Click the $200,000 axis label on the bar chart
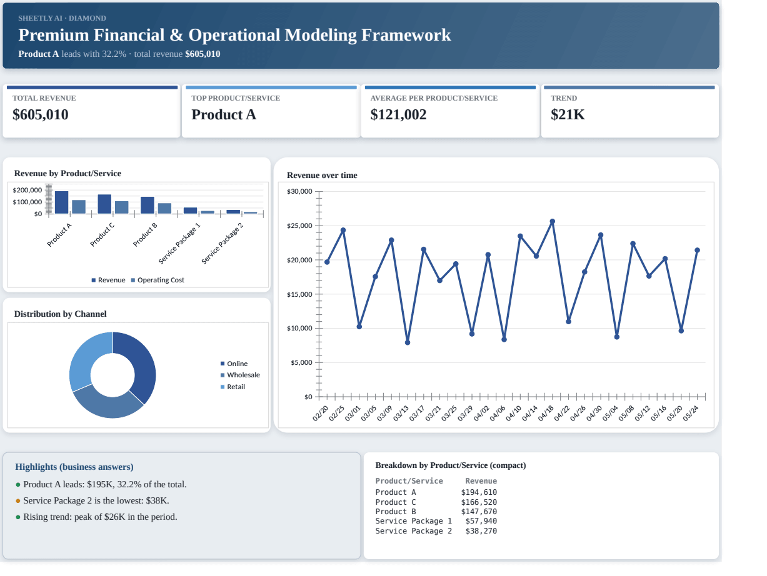Screen dimensions: 767x576 click(28, 190)
